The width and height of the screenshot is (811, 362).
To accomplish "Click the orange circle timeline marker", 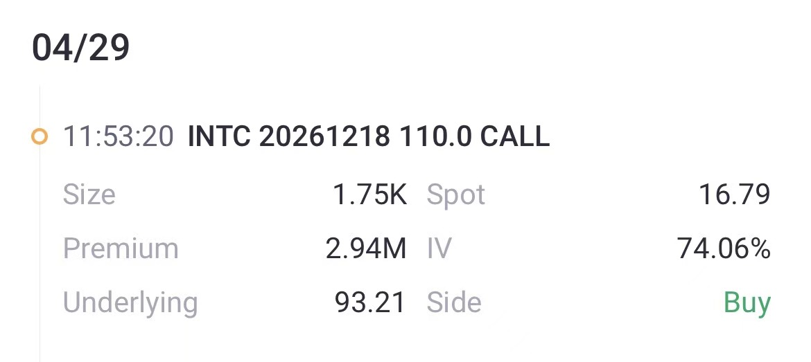I will point(40,137).
